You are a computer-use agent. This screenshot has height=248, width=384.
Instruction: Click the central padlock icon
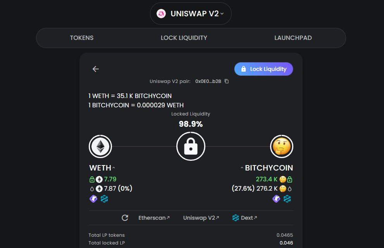click(x=191, y=146)
